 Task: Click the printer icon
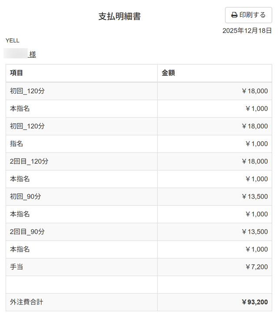234,15
